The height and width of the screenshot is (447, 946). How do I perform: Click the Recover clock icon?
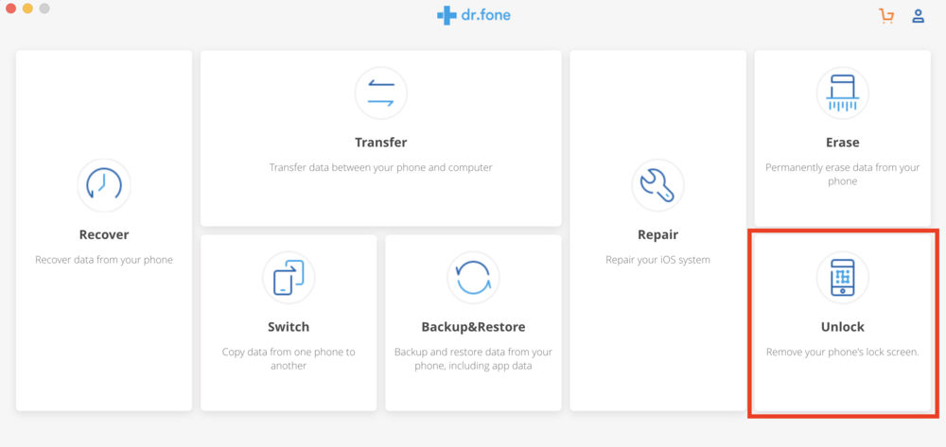pos(104,185)
